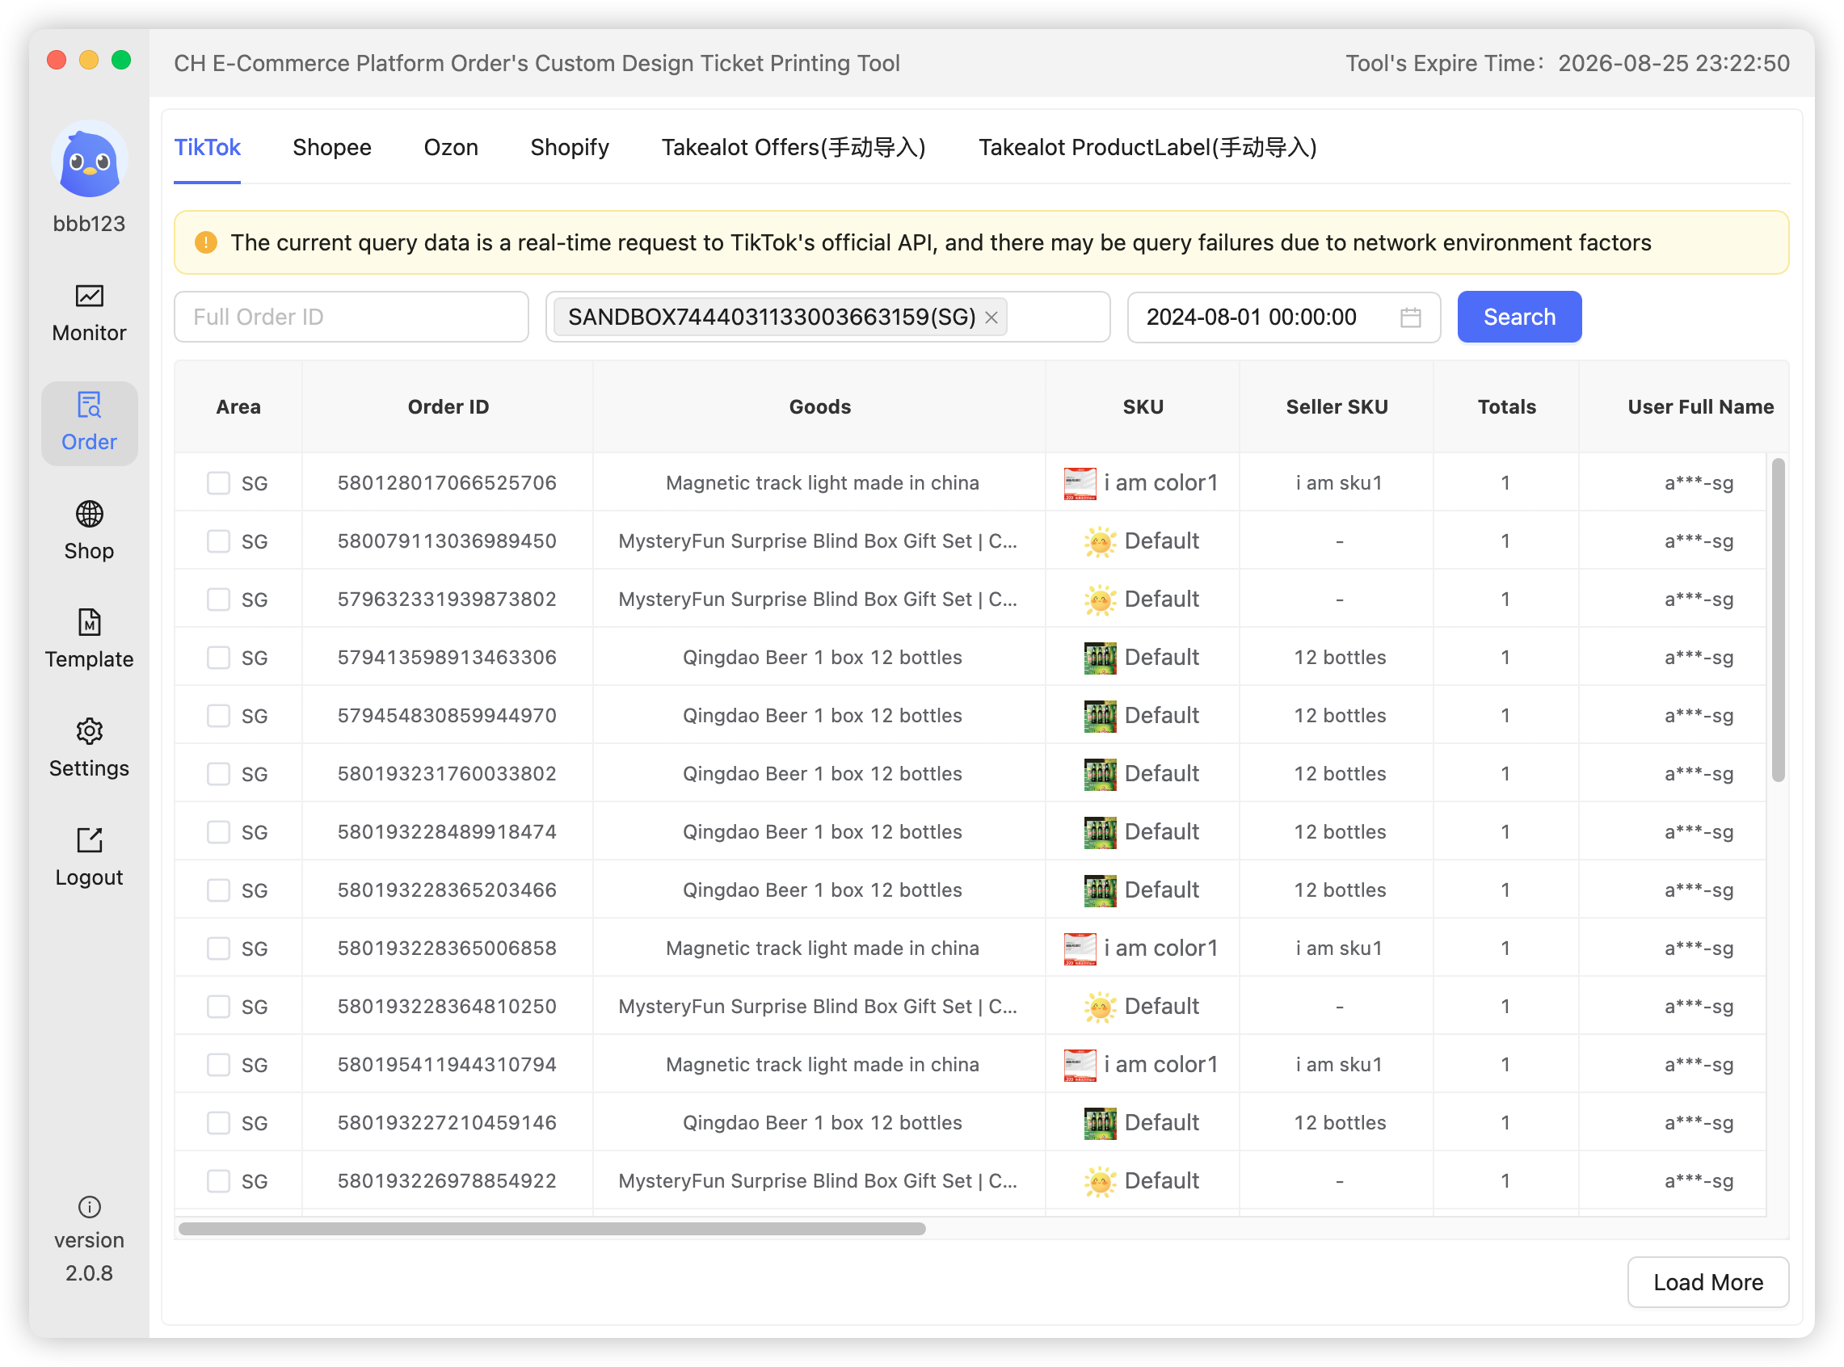Remove the SANDBOX7444031133003663159(SG) shop tag
The width and height of the screenshot is (1844, 1367).
(992, 318)
